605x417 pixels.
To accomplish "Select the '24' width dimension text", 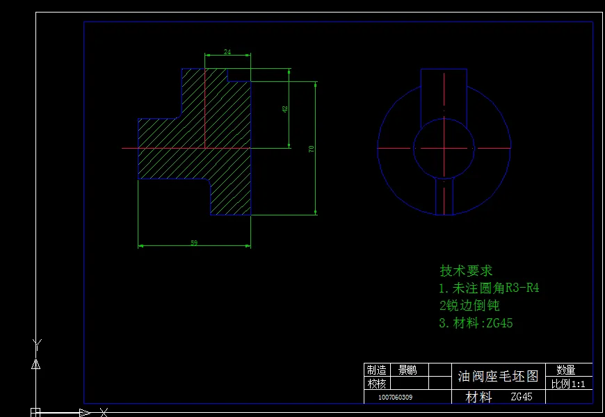I will 227,51.
